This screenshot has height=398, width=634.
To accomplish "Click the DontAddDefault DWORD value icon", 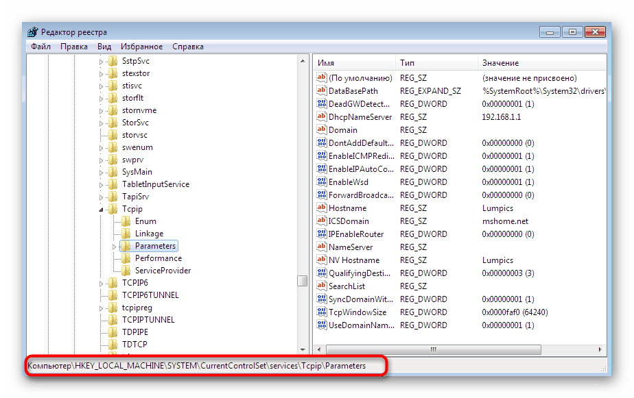I will coord(321,142).
